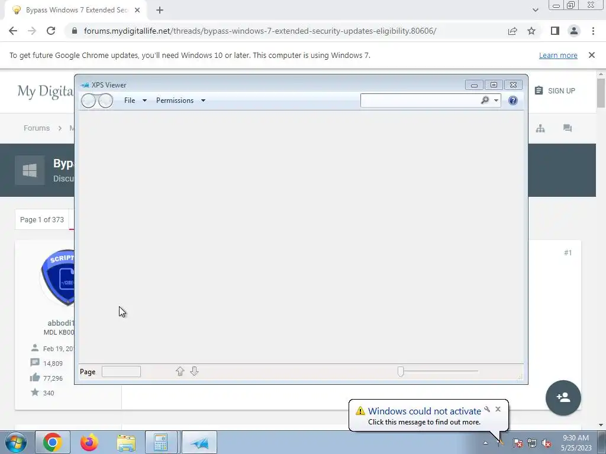Open Chrome's three-dot menu
The width and height of the screenshot is (606, 454).
pos(593,31)
